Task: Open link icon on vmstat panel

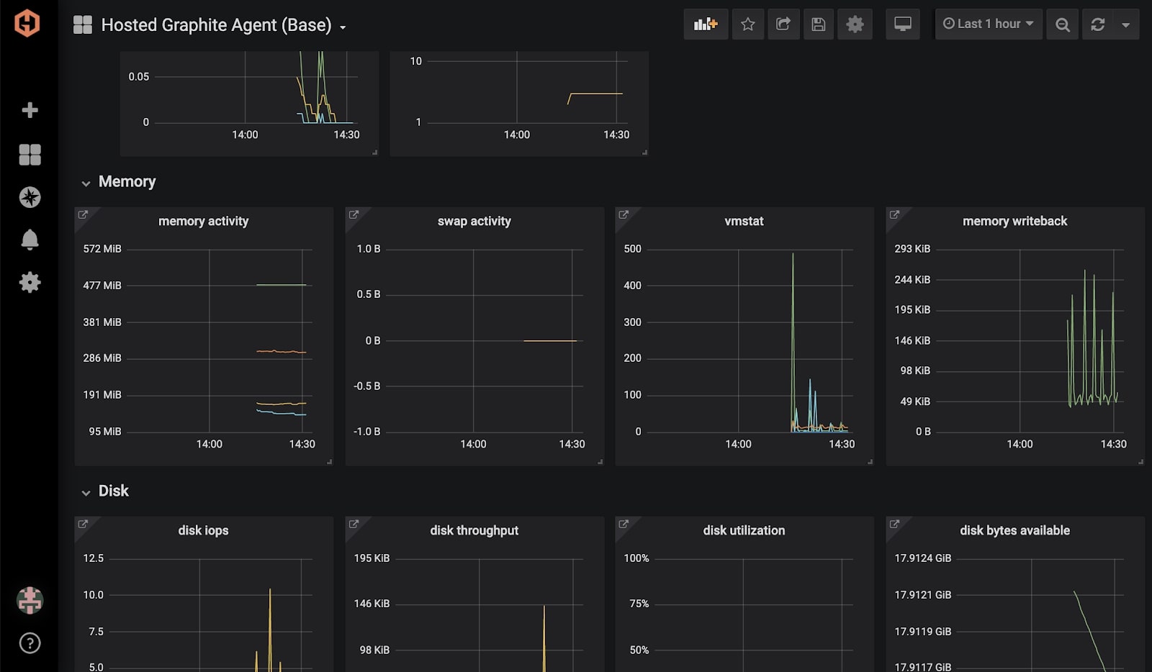Action: (624, 214)
